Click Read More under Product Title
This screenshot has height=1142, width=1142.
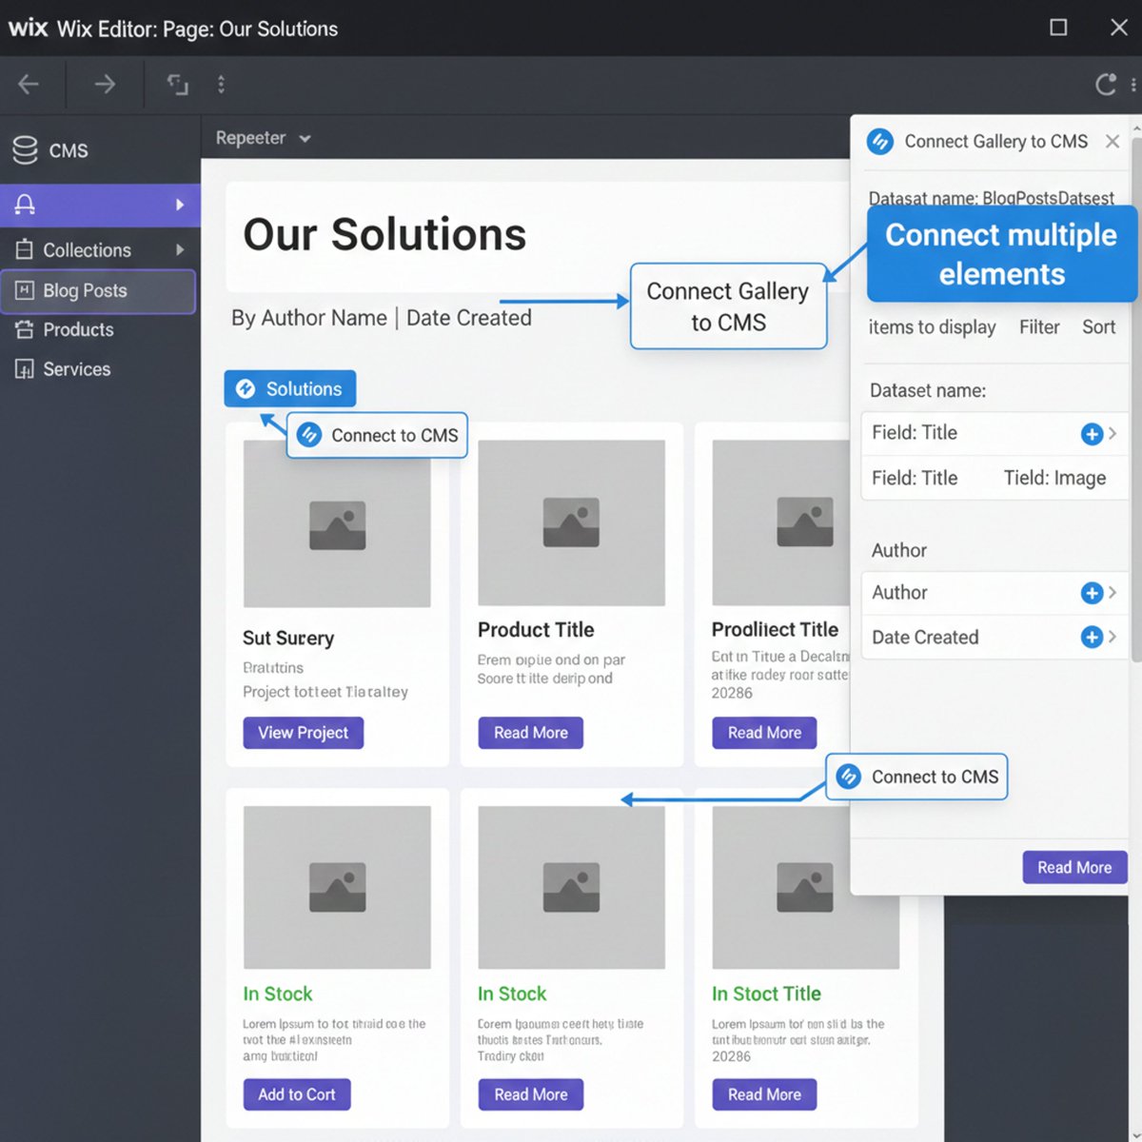pos(531,733)
